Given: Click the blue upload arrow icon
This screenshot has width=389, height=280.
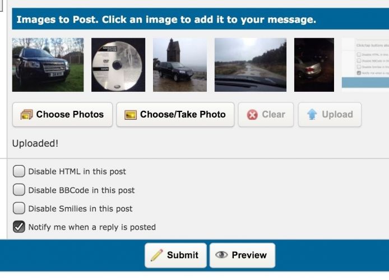Looking at the screenshot, I should [312, 114].
